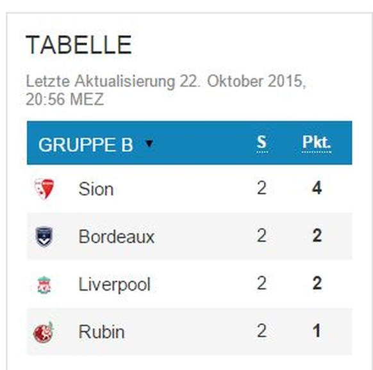
Task: Click the FC Sion club crest
Action: [x=44, y=189]
